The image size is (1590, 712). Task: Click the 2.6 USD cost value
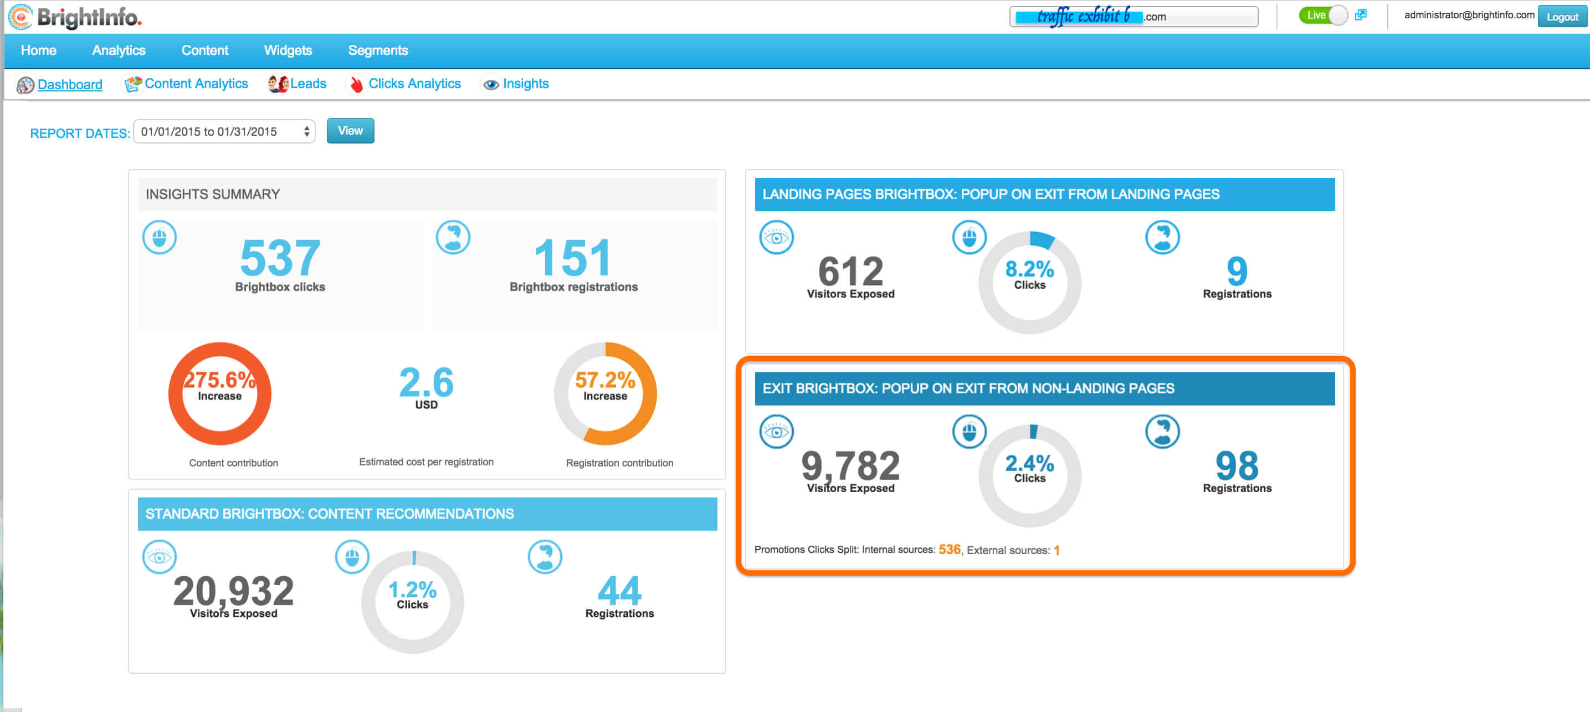pos(426,382)
